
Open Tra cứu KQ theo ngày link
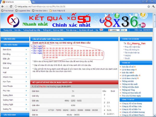(131, 96)
